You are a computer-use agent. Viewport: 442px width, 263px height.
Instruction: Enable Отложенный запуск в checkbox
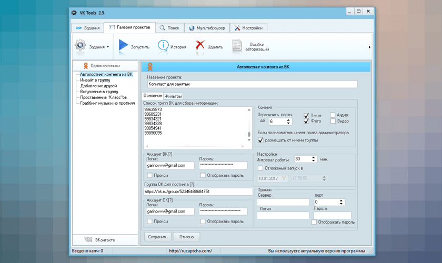pyautogui.click(x=260, y=168)
